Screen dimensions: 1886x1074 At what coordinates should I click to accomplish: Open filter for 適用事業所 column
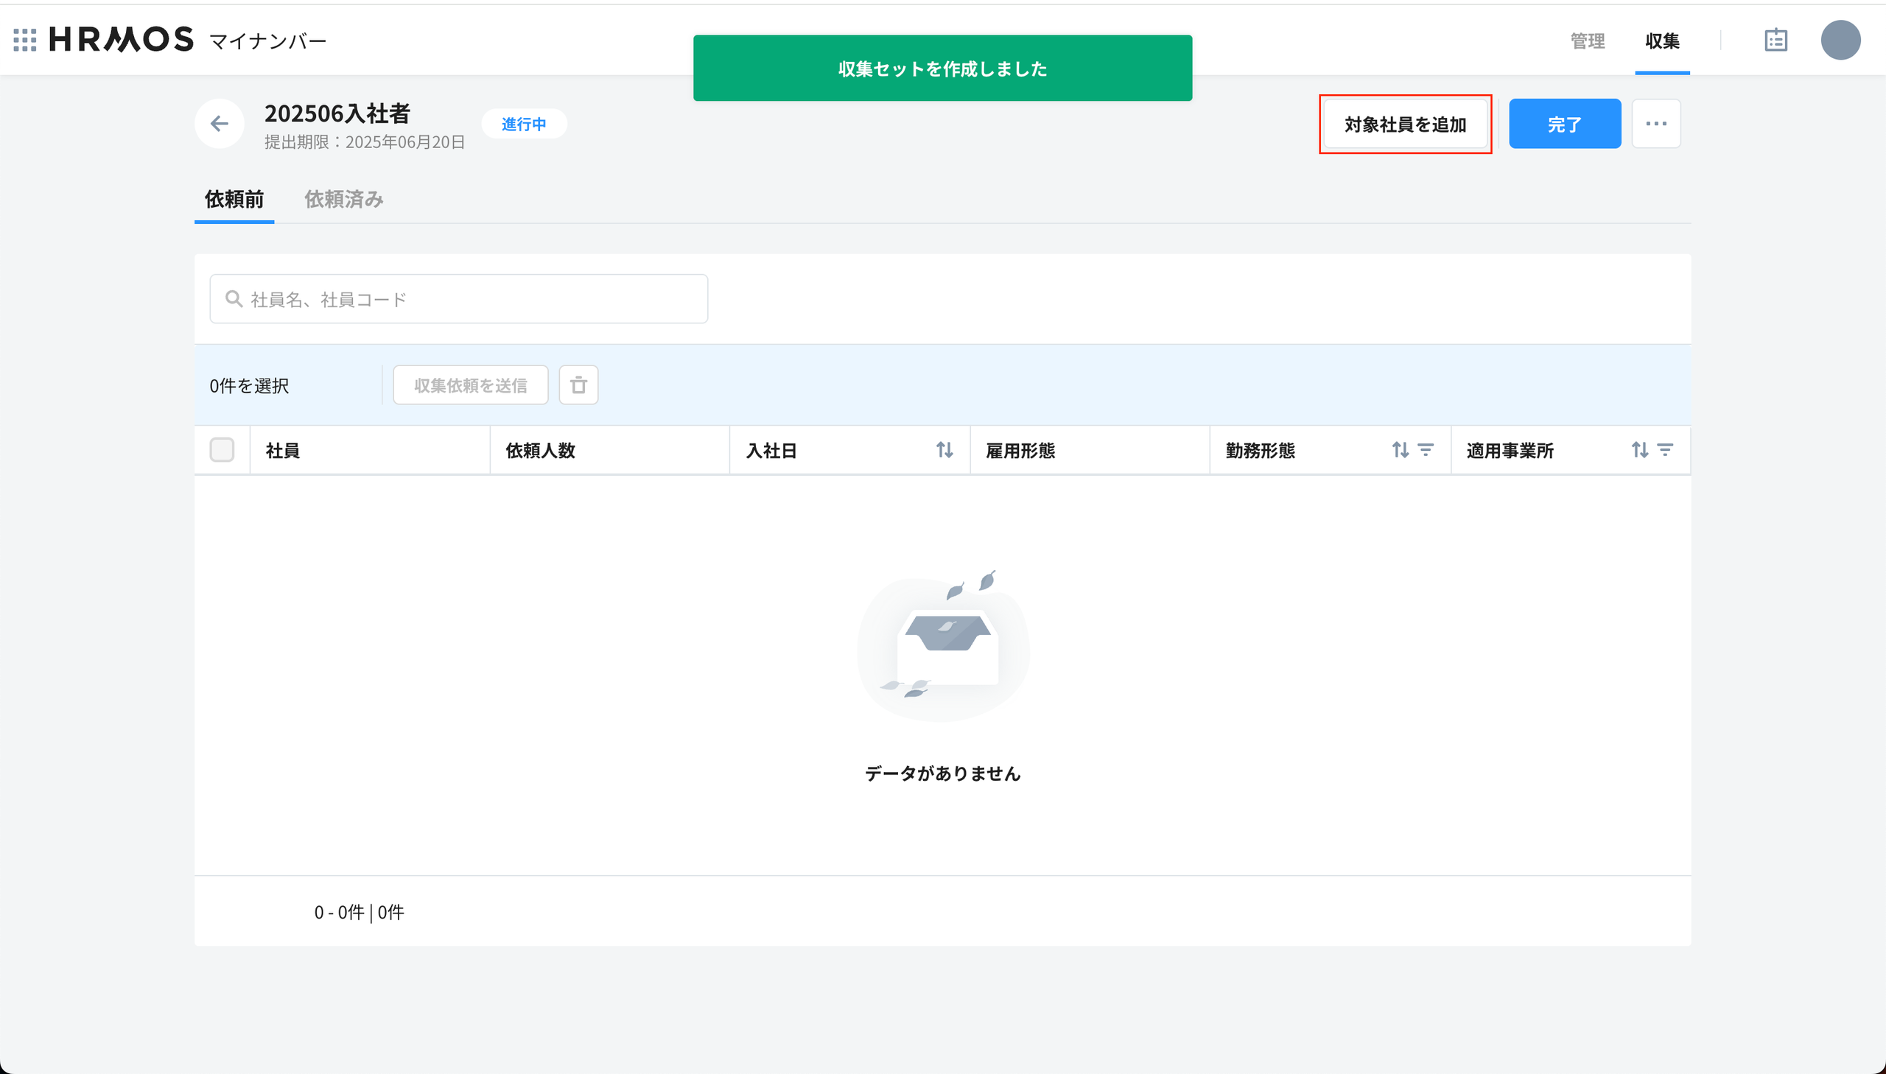1665,450
